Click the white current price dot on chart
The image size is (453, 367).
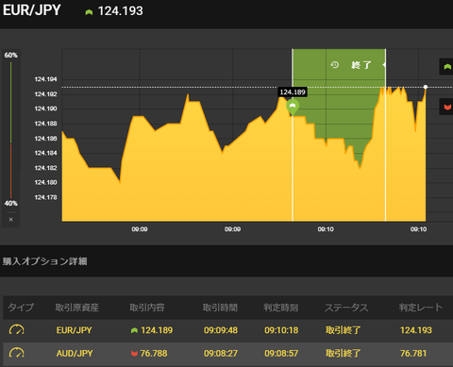click(426, 87)
